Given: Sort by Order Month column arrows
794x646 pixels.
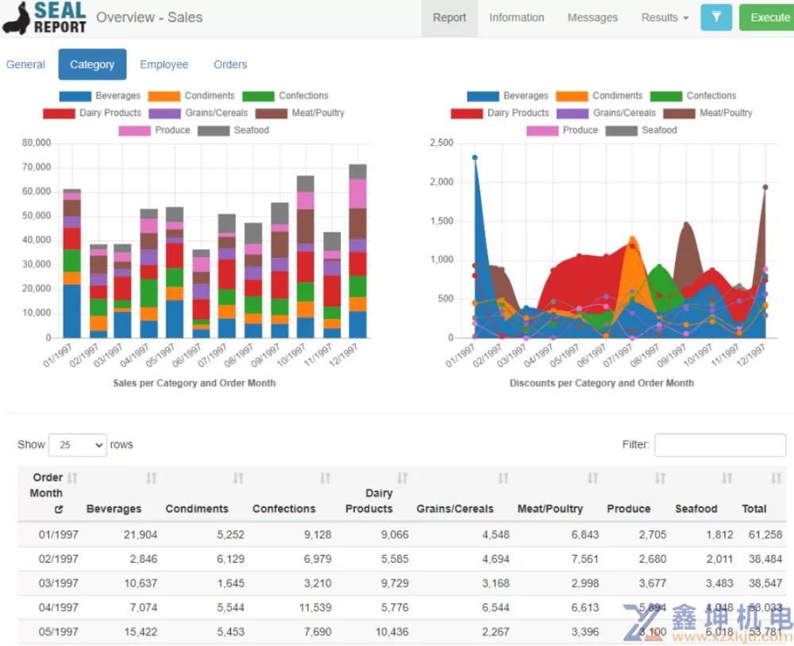Looking at the screenshot, I should [x=72, y=478].
